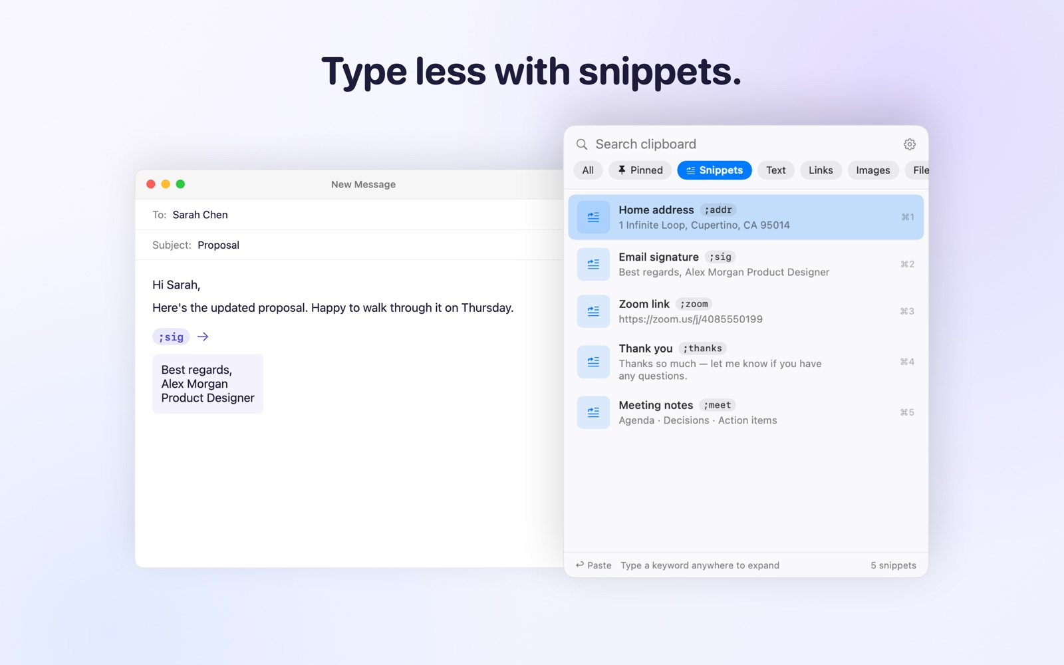Click the arrow next to ;sig keyword
Screen dimensions: 1064x665
point(203,336)
